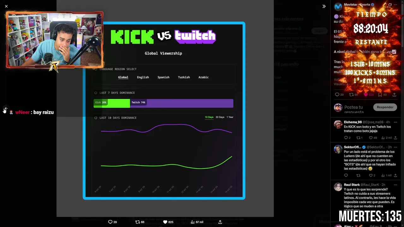Open more options on Elchema_98 reply
The height and width of the screenshot is (227, 404).
395,122
